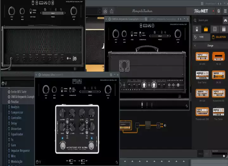Screen dimensions: 228x166
Task: Select the Tiny Terror amp
Action: click(218, 112)
